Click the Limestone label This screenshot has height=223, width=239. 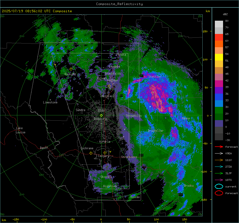(x=50, y=102)
